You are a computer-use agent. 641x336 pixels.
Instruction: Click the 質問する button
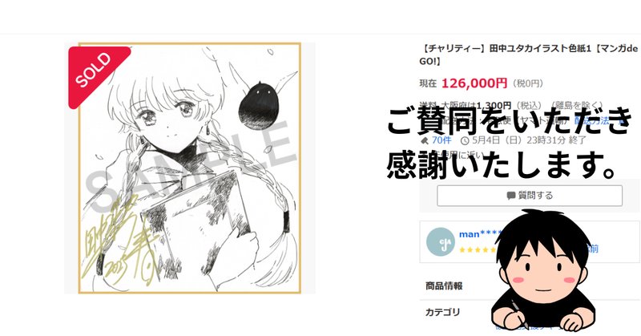530,196
